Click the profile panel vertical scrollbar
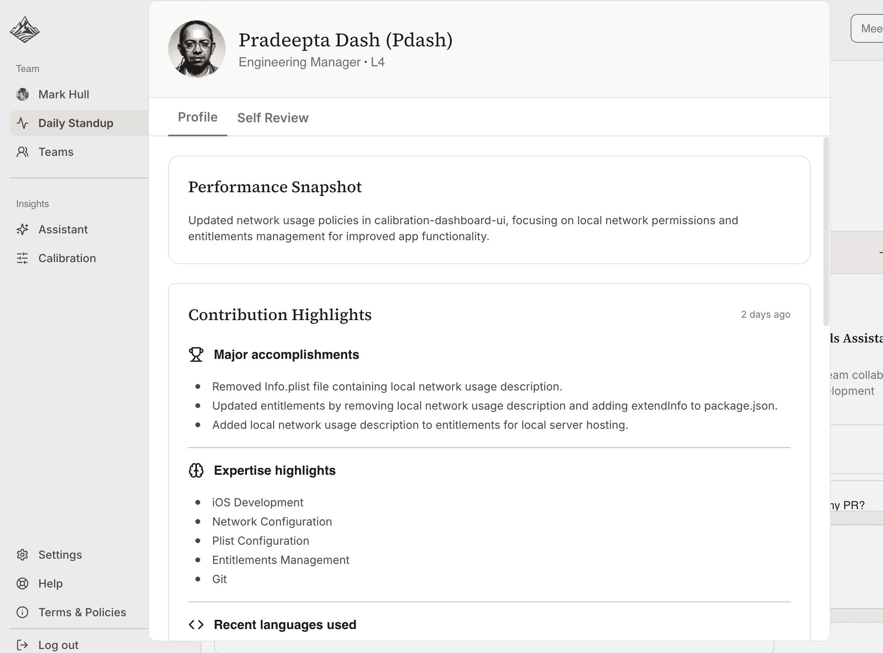This screenshot has width=883, height=653. (826, 232)
